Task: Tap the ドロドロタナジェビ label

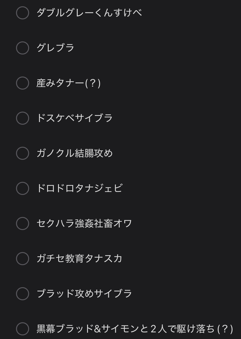Action: pos(79,188)
